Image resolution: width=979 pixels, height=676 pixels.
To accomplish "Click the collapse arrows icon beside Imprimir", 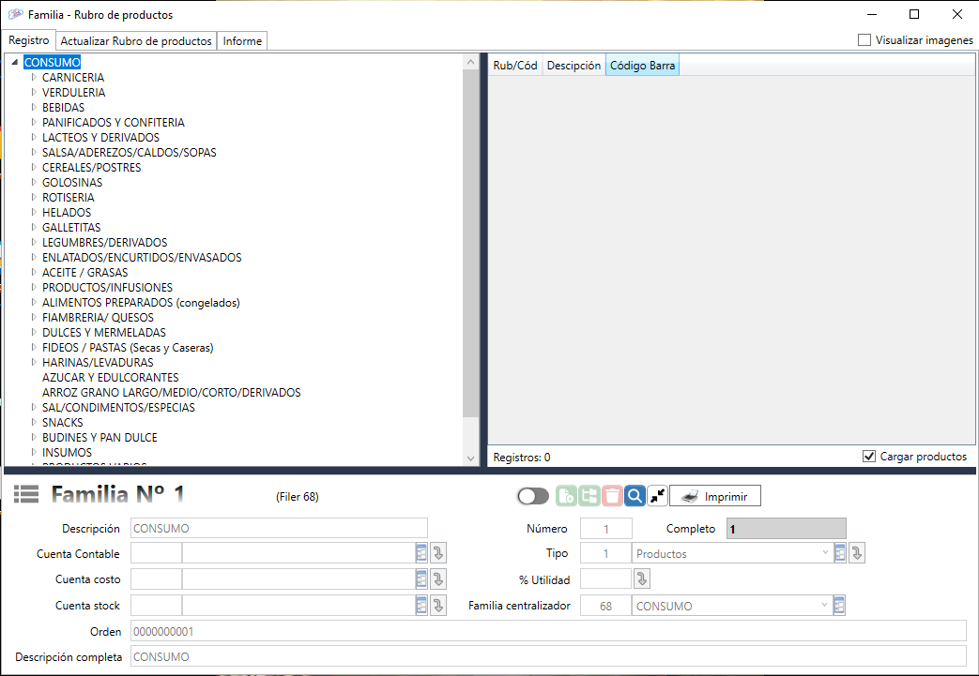I will (x=657, y=496).
